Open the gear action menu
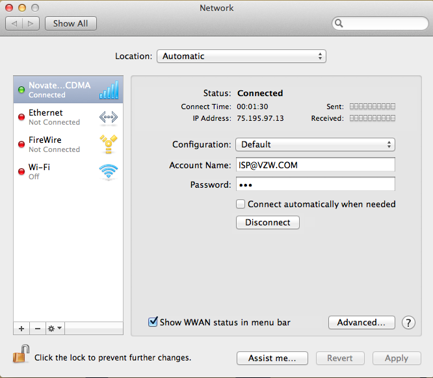This screenshot has width=433, height=378. click(55, 329)
